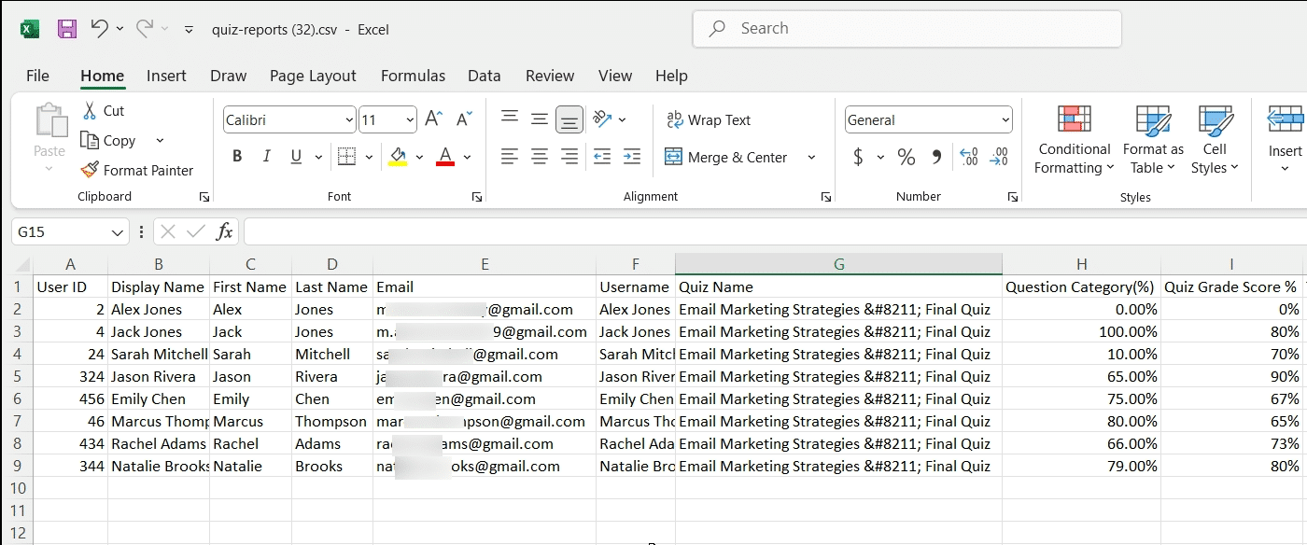Apply Percent Style format
1307x545 pixels.
click(906, 157)
